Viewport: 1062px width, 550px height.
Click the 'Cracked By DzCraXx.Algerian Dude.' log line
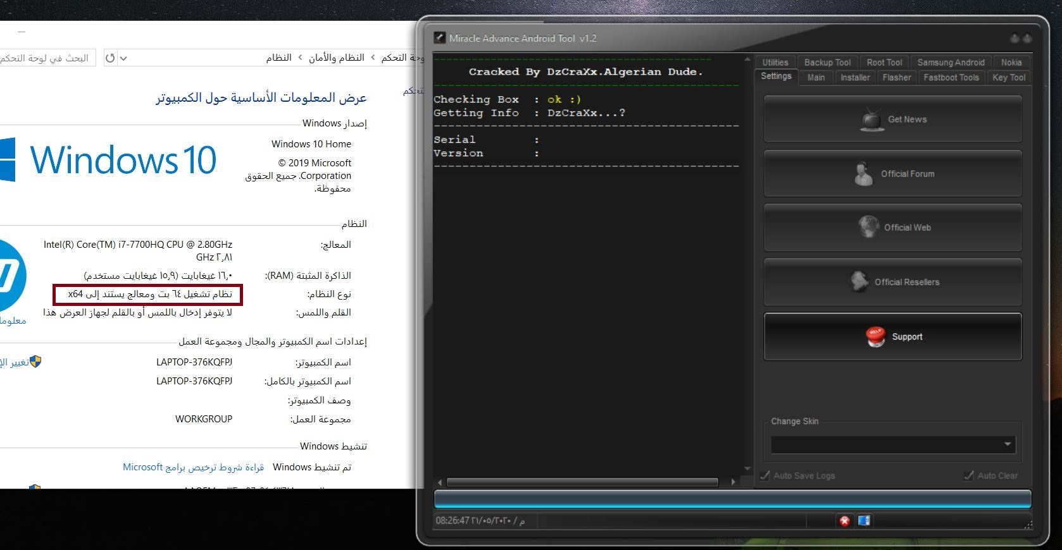click(585, 72)
